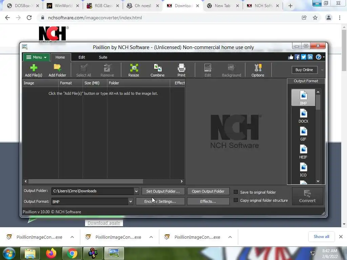Open Windows Start menu
The image size is (347, 260).
click(8, 253)
